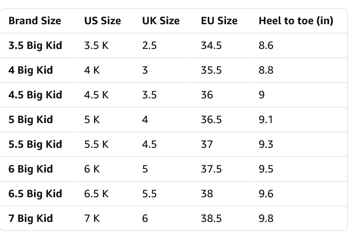Click the US Size column header
This screenshot has height=232, width=352.
click(102, 21)
